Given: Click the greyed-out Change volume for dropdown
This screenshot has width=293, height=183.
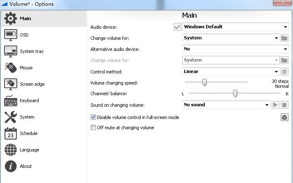Looking at the screenshot, I should (x=231, y=60).
